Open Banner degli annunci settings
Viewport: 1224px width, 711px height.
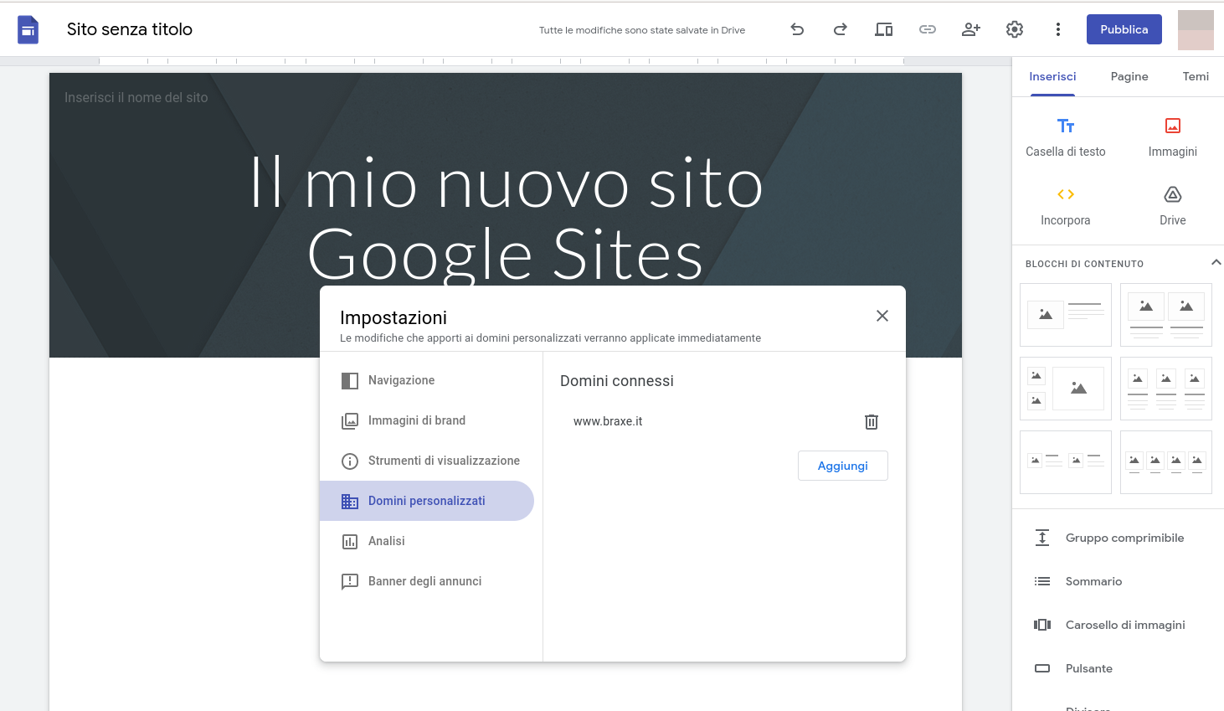(427, 581)
